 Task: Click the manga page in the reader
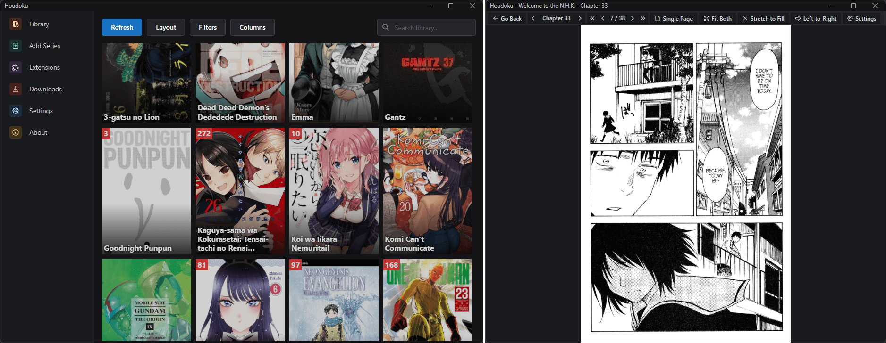click(685, 184)
